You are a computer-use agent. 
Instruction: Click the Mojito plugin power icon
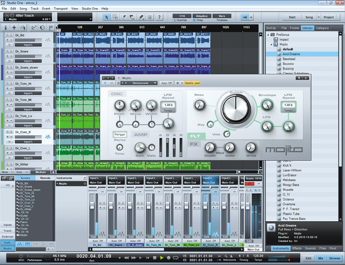tap(105, 83)
